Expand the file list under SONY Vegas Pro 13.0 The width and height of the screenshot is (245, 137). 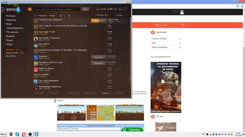42,28
